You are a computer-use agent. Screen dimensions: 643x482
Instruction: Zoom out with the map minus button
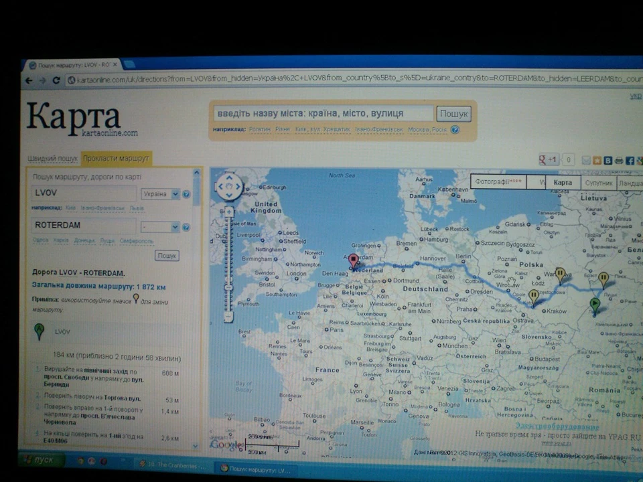(228, 317)
